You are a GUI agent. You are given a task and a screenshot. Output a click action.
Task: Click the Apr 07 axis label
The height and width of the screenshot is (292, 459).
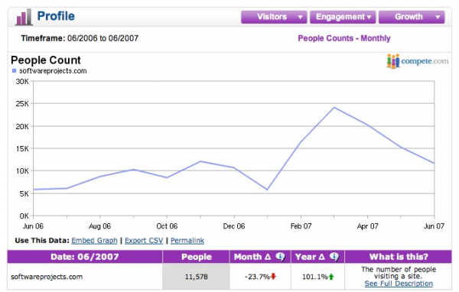tap(368, 226)
